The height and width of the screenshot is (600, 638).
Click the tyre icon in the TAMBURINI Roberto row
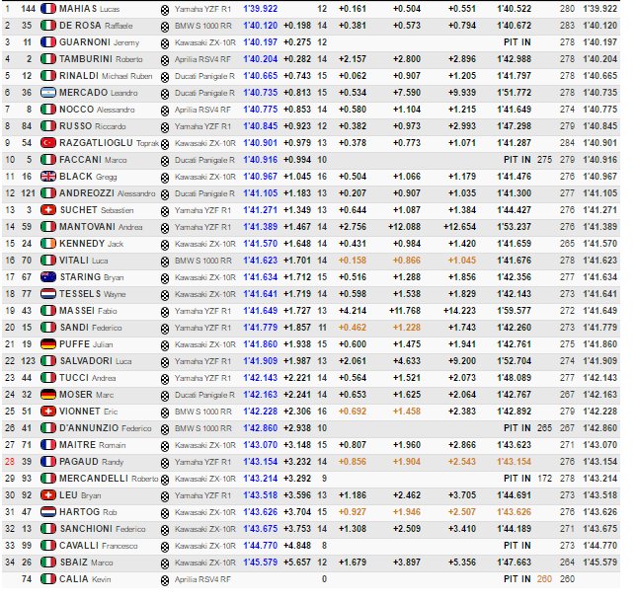coord(165,60)
